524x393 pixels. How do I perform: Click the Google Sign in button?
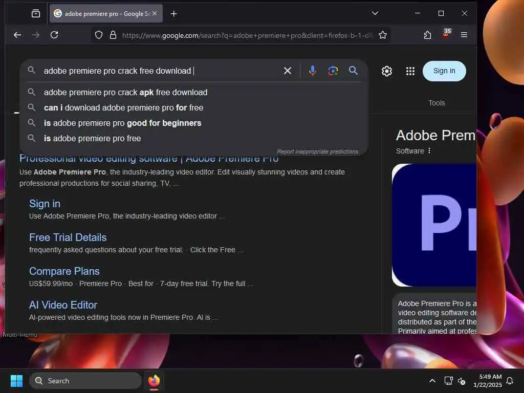click(x=444, y=71)
